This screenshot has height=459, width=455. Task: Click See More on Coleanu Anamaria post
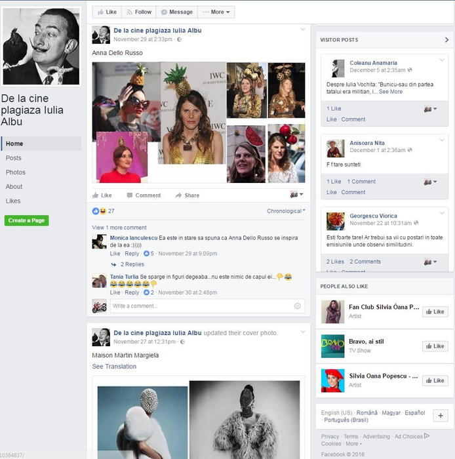(391, 92)
